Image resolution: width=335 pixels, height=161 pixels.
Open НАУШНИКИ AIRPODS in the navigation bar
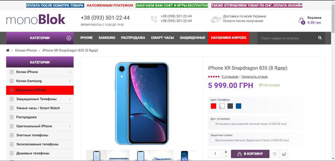tap(228, 38)
